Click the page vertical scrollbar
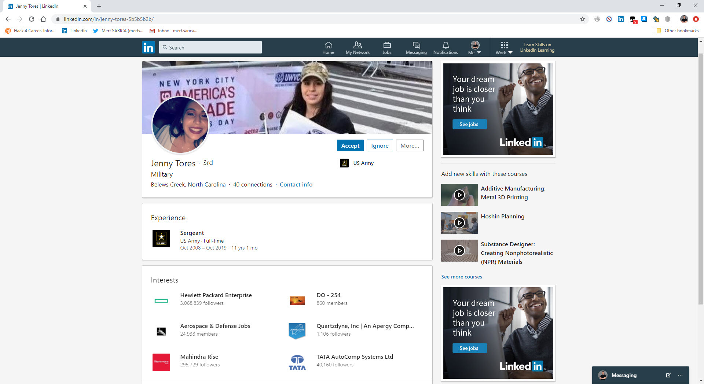Screen dimensions: 704x384 (701, 180)
